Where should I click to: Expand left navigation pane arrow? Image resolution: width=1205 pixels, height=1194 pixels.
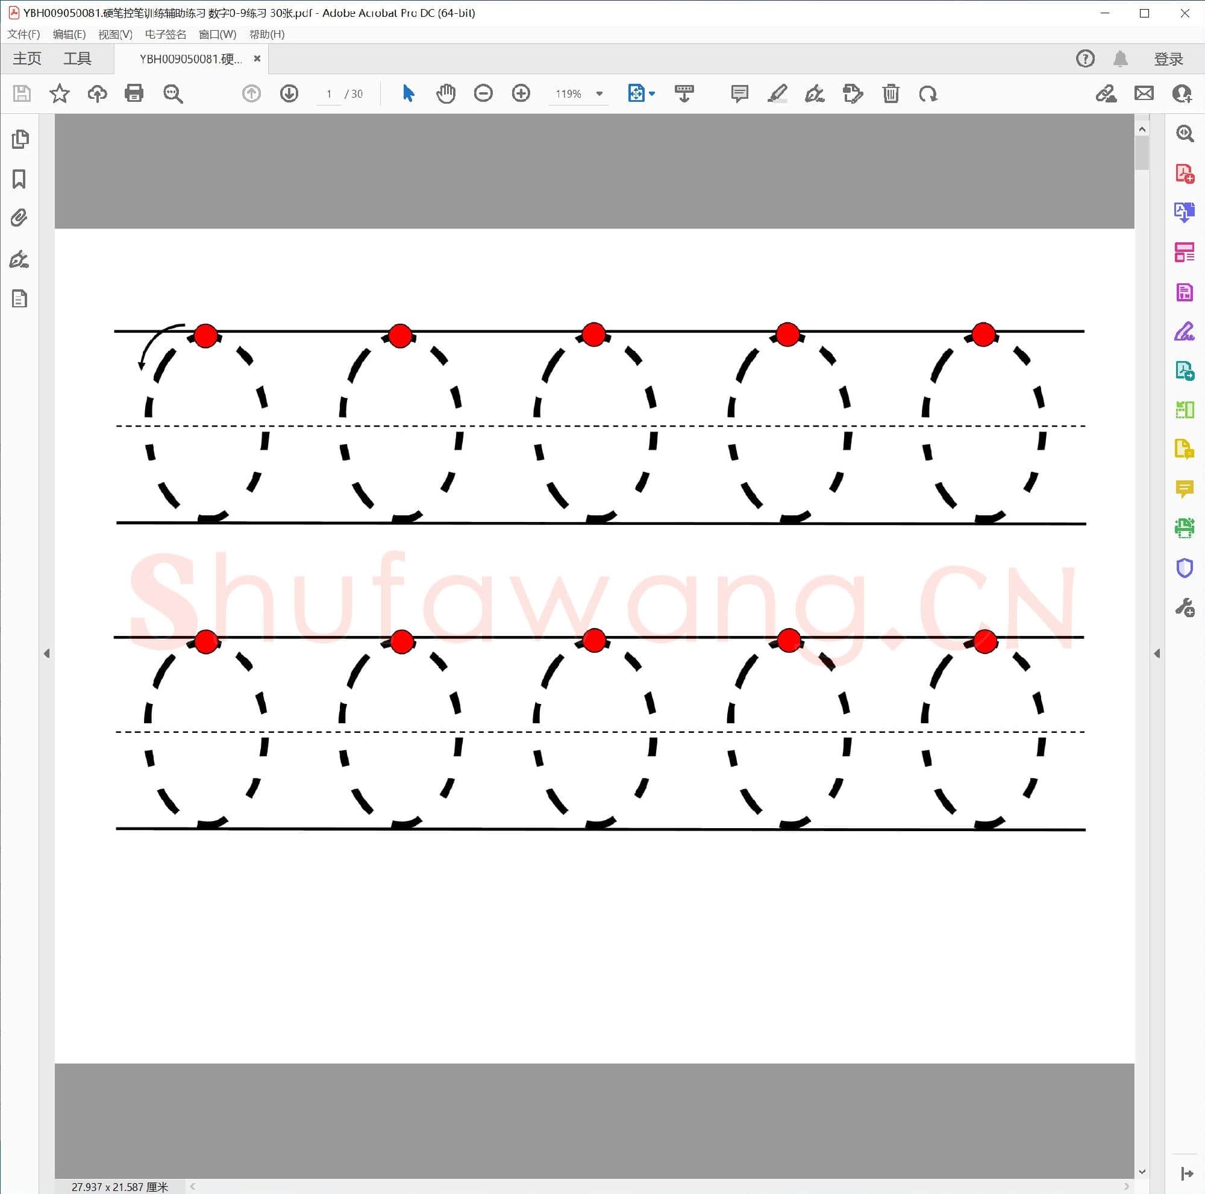point(47,653)
